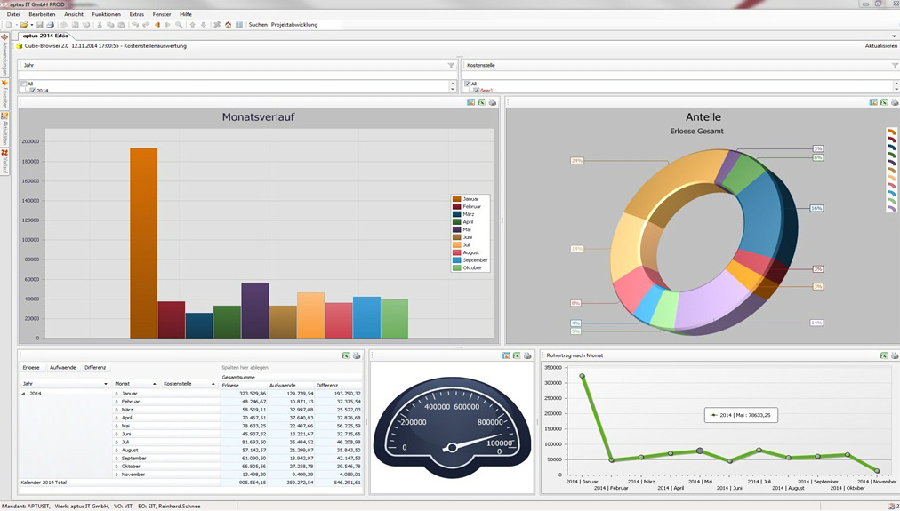
Task: Open the Jahr column header dropdown arrow
Action: pyautogui.click(x=106, y=384)
